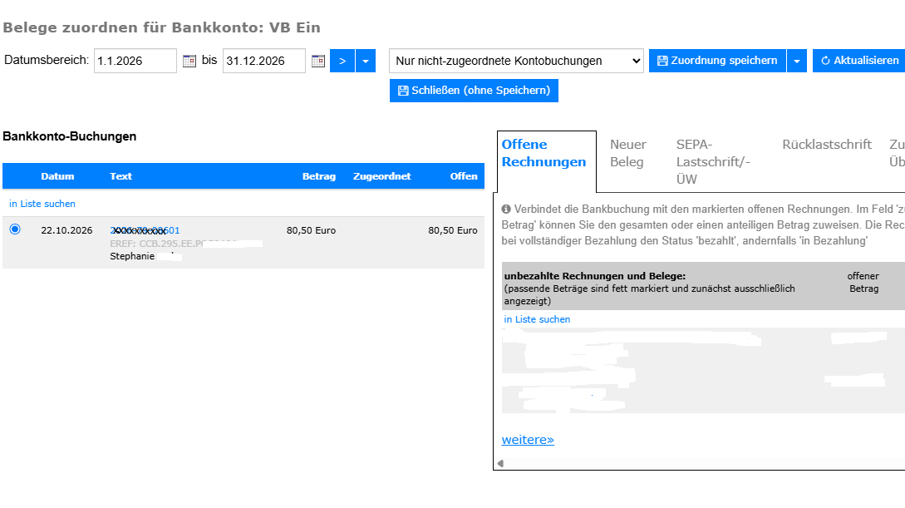Image resolution: width=905 pixels, height=508 pixels.
Task: Click 'Stephanie' name in booking row
Action: click(132, 256)
